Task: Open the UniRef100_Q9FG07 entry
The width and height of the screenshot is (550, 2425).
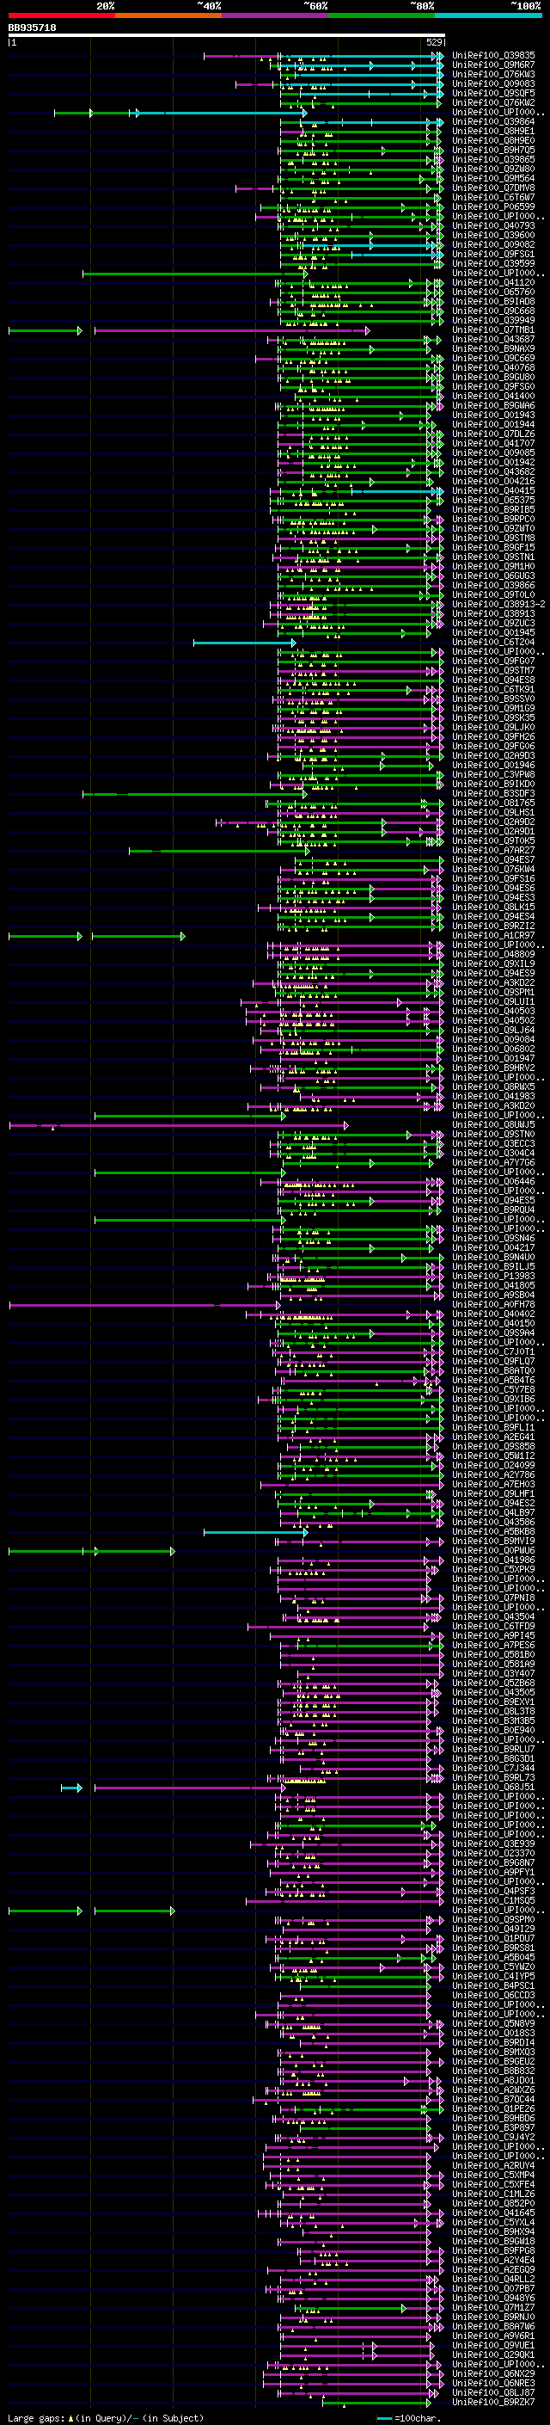Action: point(493,661)
